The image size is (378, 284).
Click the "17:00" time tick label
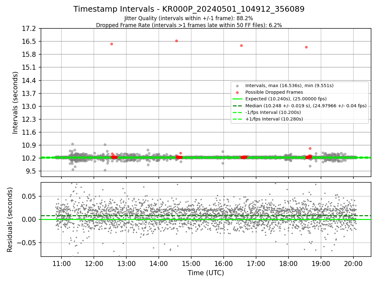point(256,263)
